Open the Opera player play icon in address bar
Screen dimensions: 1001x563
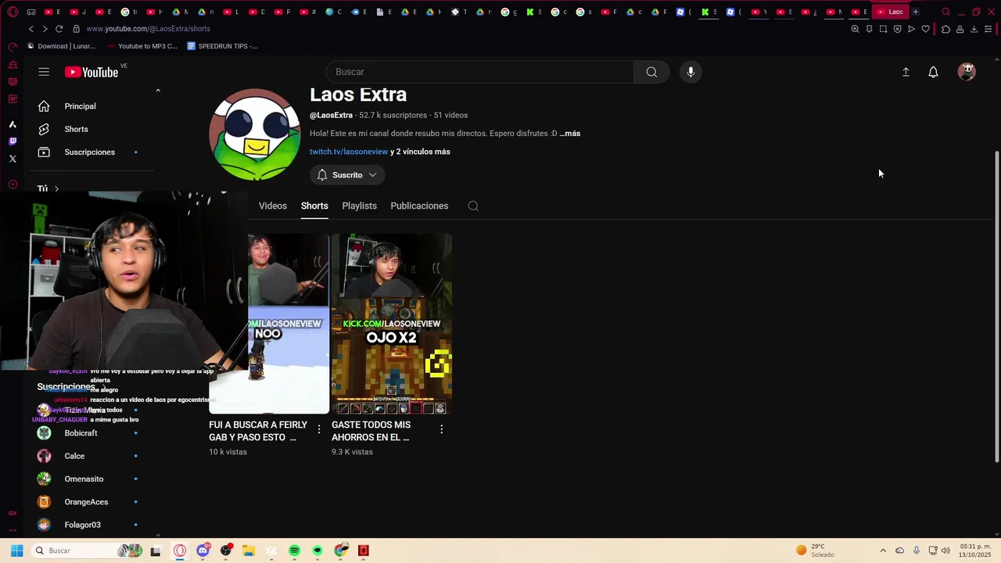tap(911, 29)
